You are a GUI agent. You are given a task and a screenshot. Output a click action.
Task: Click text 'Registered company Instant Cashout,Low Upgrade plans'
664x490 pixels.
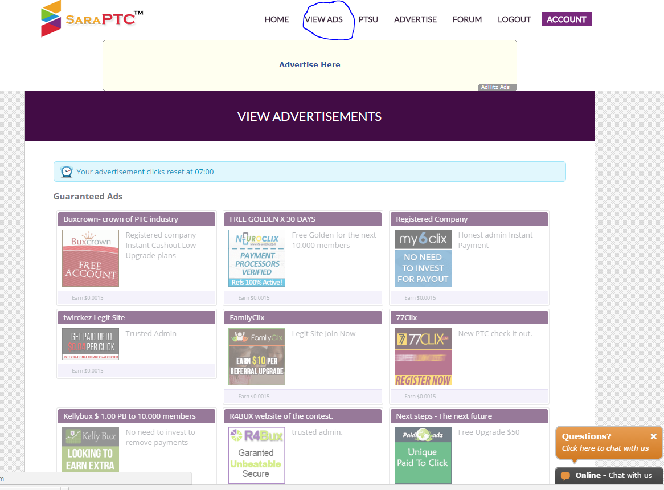click(161, 245)
